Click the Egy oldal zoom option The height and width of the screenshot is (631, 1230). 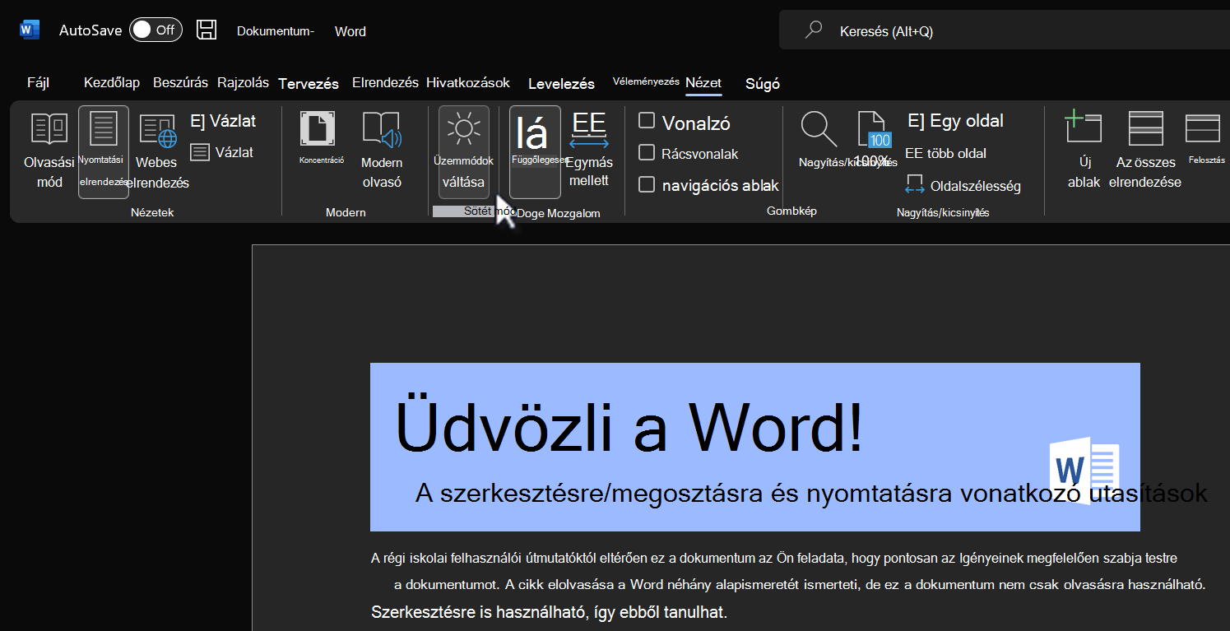955,121
